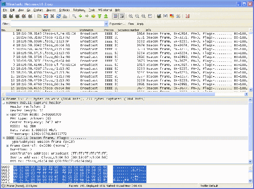This screenshot has height=189, width=254.
Task: Go to a specific packet number
Action: (x=93, y=16)
